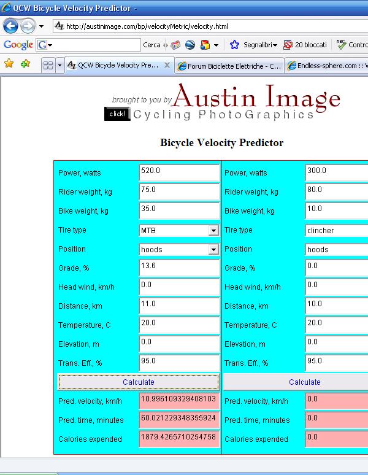Viewport: 368px width, 475px height.
Task: Click the blue globe toolbar icon
Action: coord(190,45)
